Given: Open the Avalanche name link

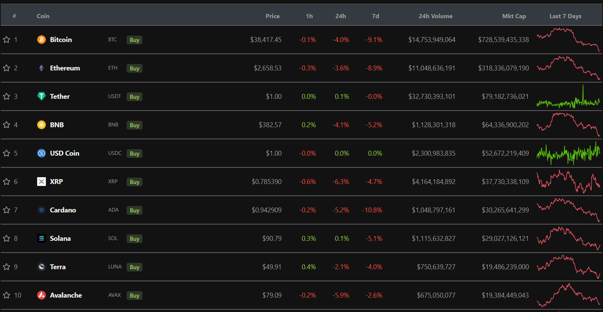Looking at the screenshot, I should 66,295.
